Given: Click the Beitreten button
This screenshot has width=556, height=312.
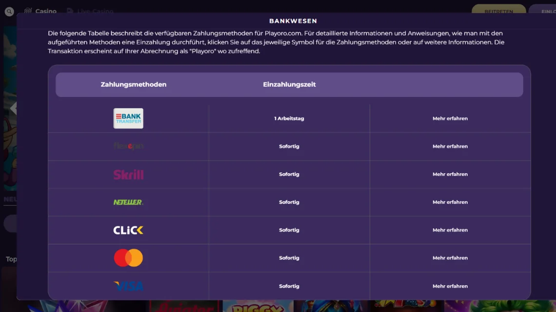Looking at the screenshot, I should point(498,10).
